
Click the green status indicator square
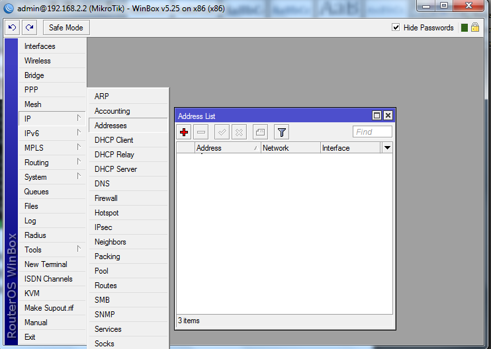click(x=465, y=28)
